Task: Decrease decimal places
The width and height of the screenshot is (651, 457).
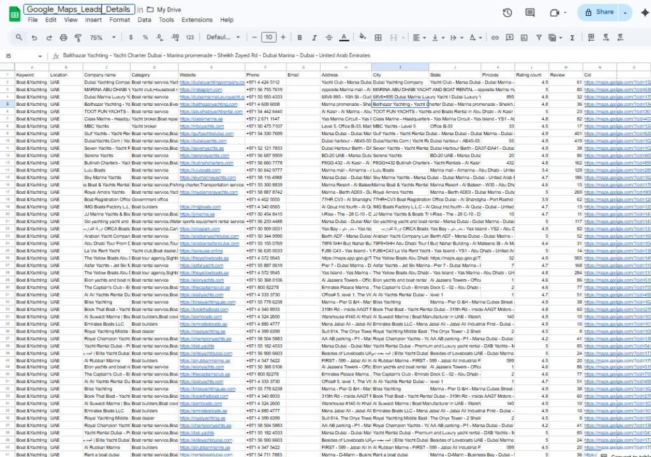Action: click(x=160, y=38)
